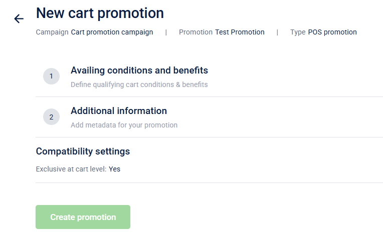This screenshot has width=383, height=243.
Task: Click Add metadata for your promotion text
Action: [x=124, y=125]
